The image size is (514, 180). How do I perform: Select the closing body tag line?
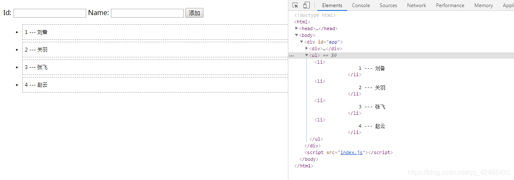pos(309,159)
